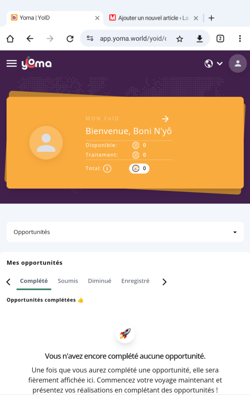Open a new browser tab
The image size is (250, 401).
[211, 18]
